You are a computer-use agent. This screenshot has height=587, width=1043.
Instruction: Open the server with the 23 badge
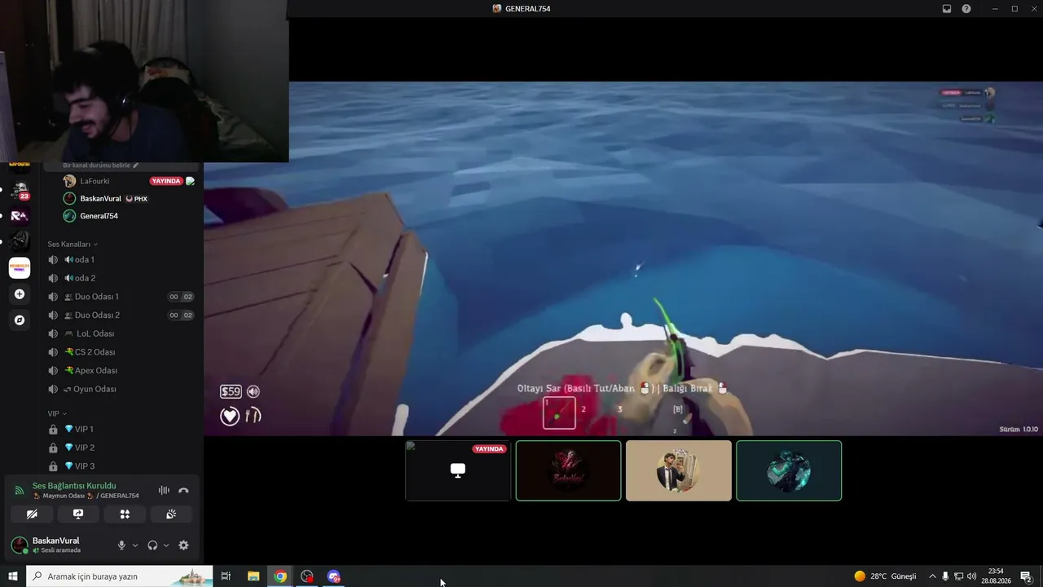20,191
